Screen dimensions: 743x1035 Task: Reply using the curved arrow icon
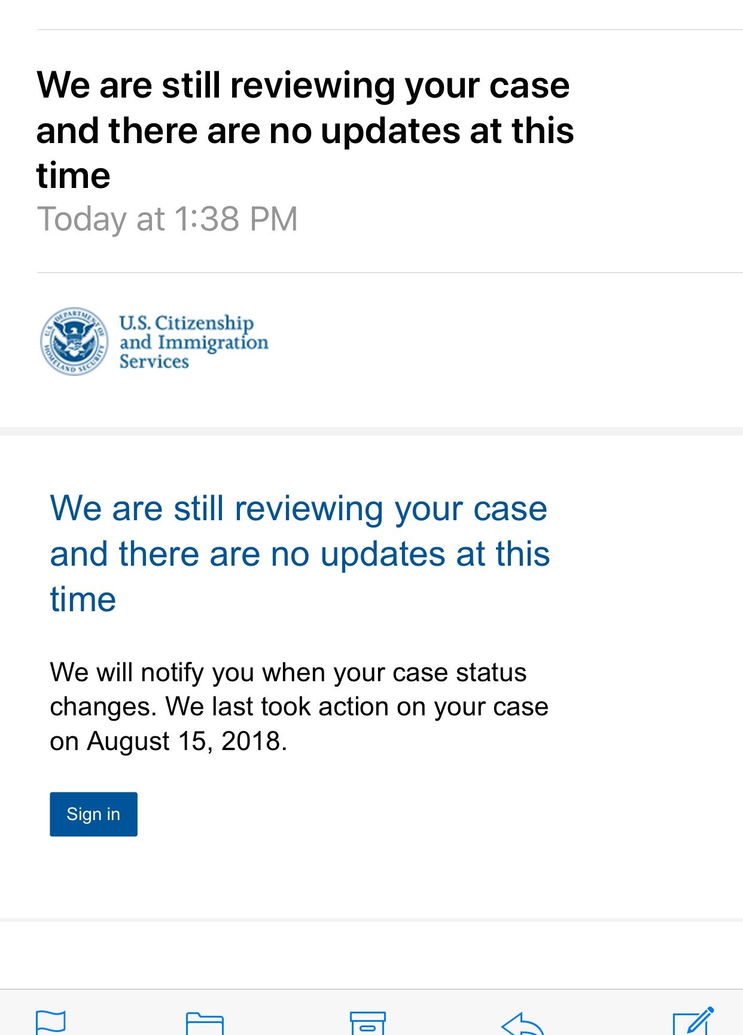pyautogui.click(x=523, y=1023)
